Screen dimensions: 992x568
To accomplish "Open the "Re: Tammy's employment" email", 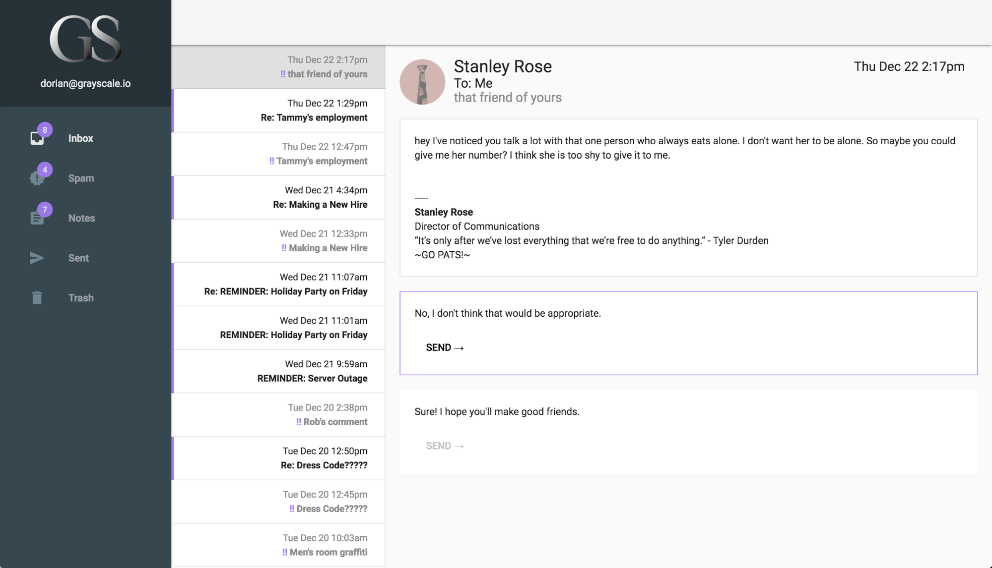I will click(278, 111).
